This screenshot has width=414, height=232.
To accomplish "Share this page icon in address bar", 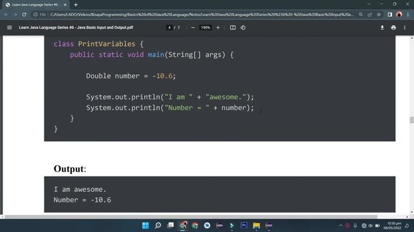I will coord(369,15).
